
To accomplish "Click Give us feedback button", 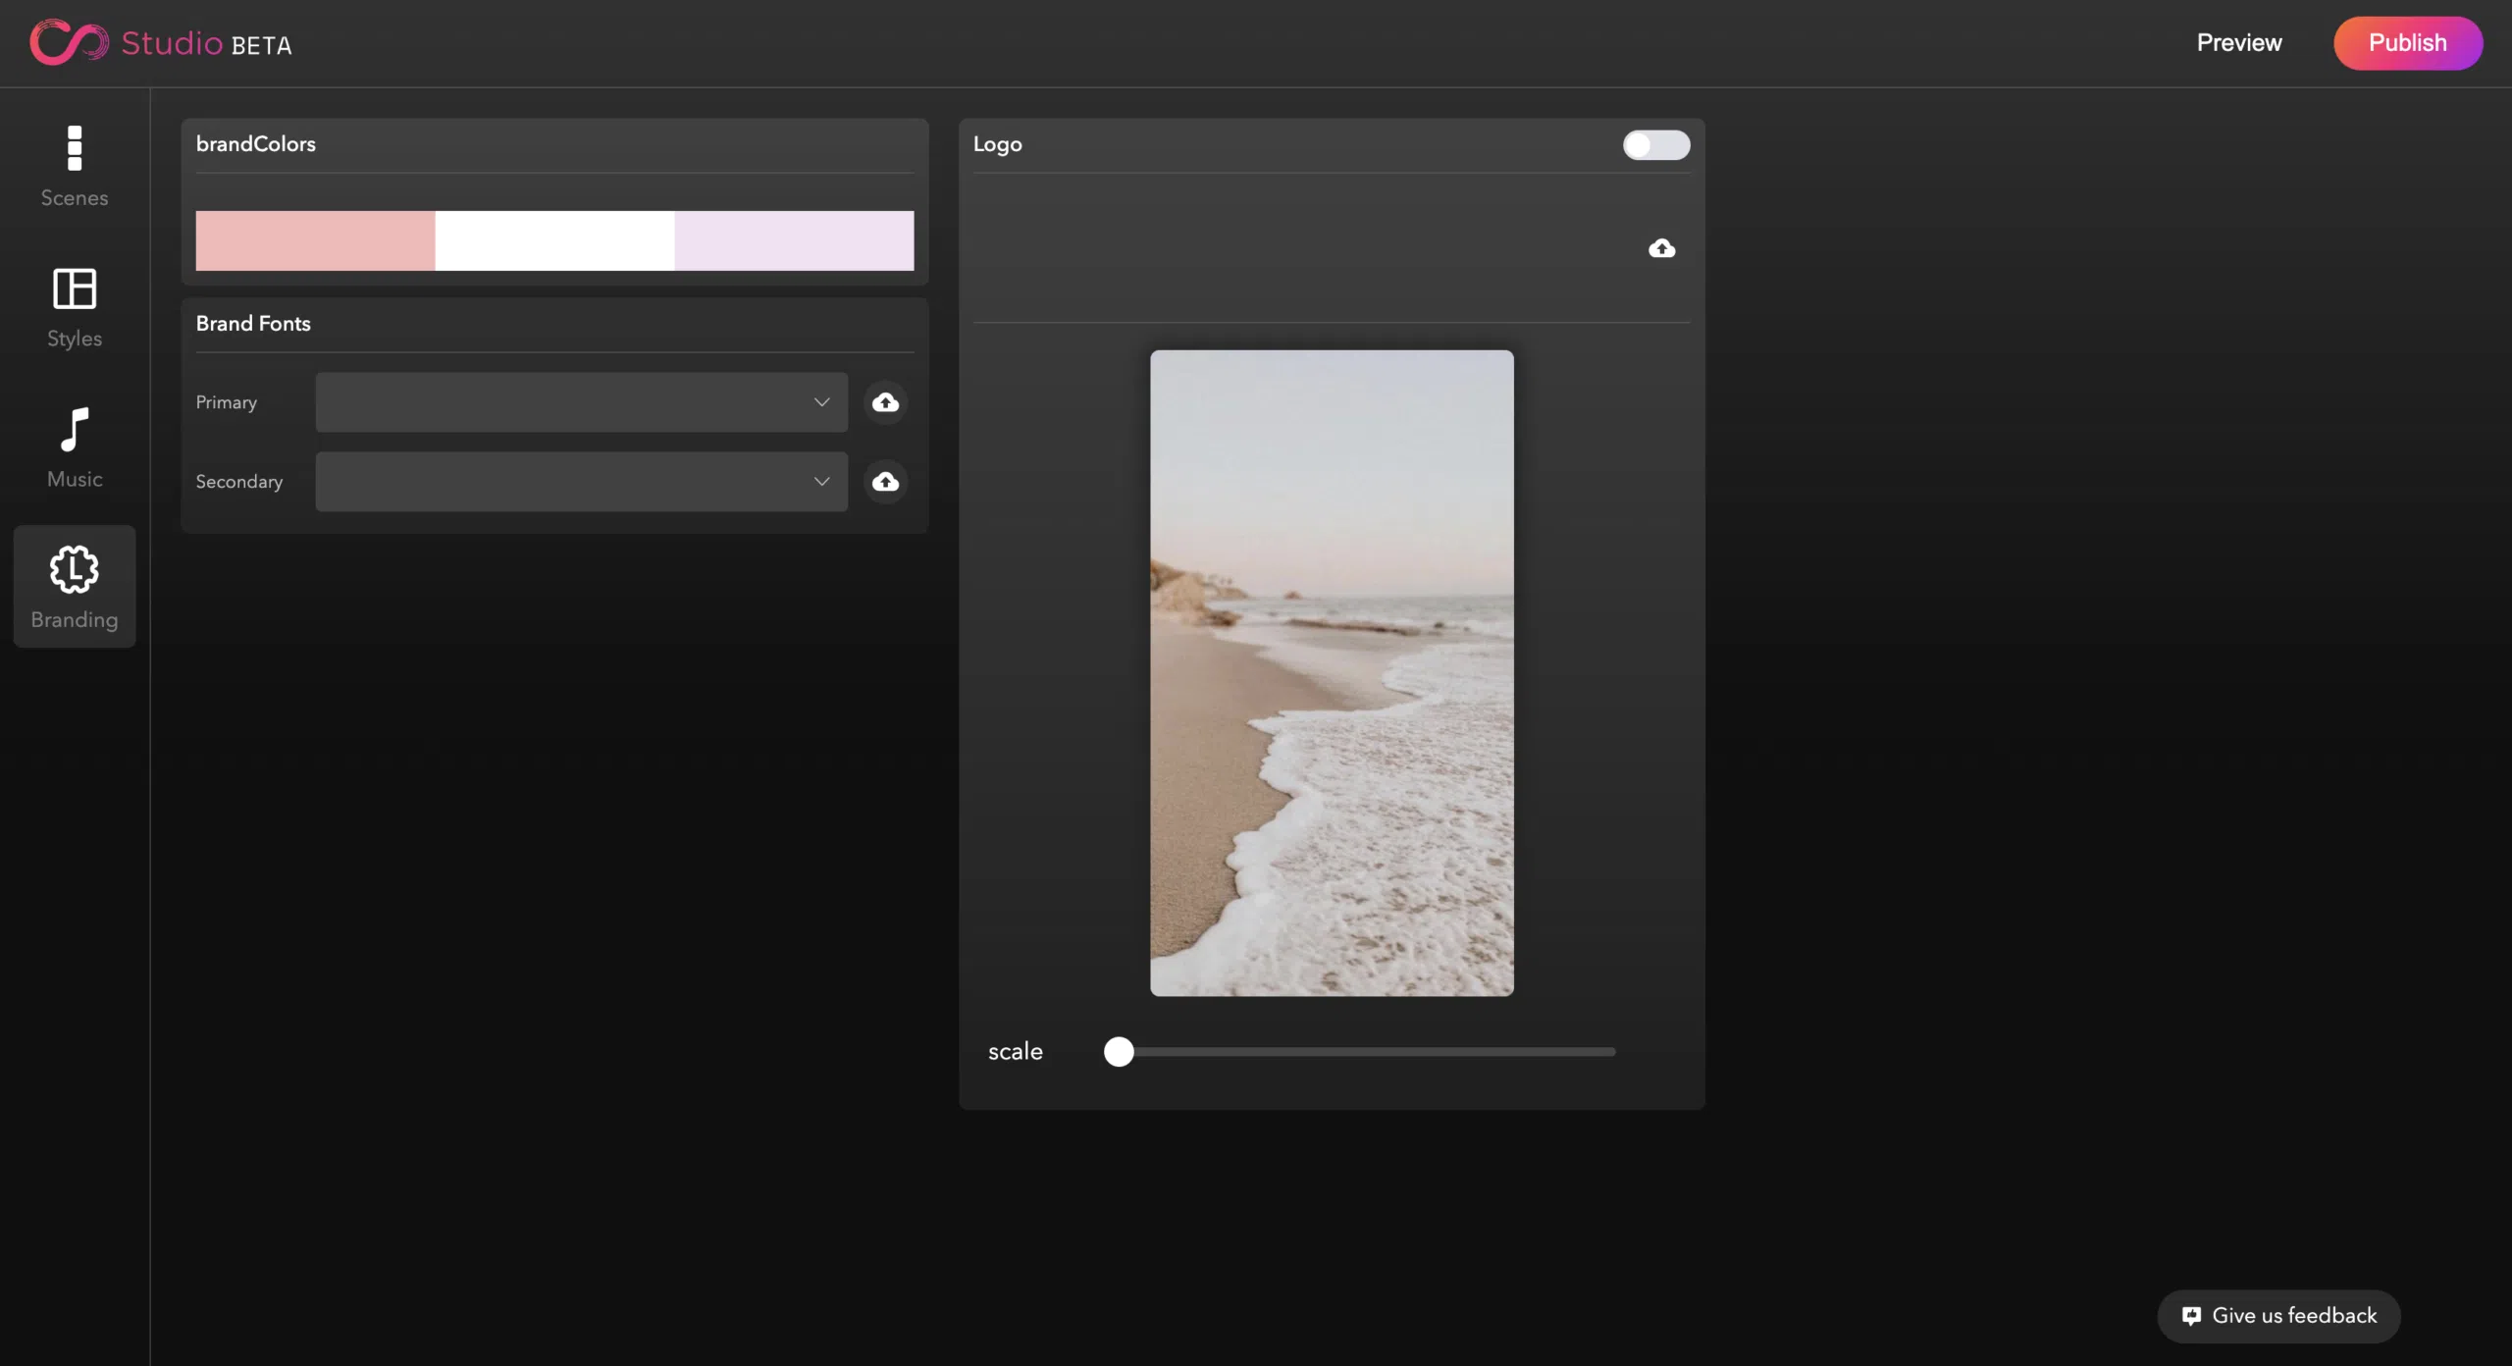I will pyautogui.click(x=2278, y=1316).
